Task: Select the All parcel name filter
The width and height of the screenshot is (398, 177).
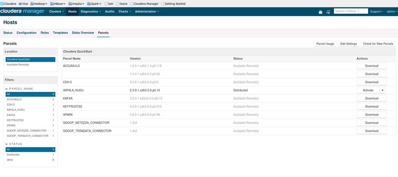Action: click(30, 94)
